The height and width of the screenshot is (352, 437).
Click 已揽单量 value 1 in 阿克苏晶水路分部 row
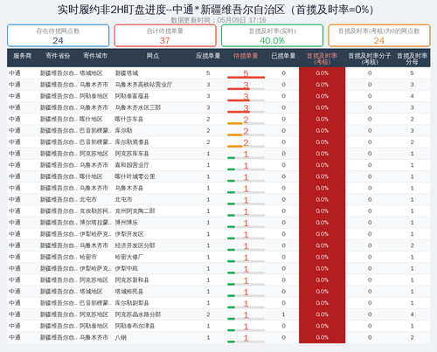(283, 314)
